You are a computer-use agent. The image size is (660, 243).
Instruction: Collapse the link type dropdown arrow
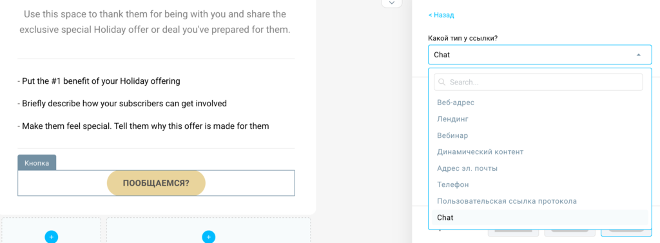click(639, 55)
